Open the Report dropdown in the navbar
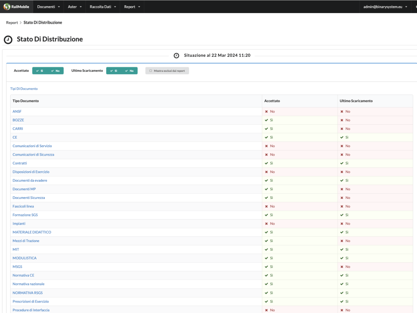 (132, 7)
